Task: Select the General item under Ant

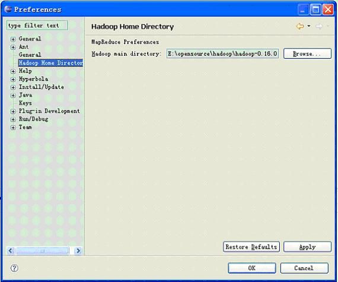Action: click(x=30, y=55)
